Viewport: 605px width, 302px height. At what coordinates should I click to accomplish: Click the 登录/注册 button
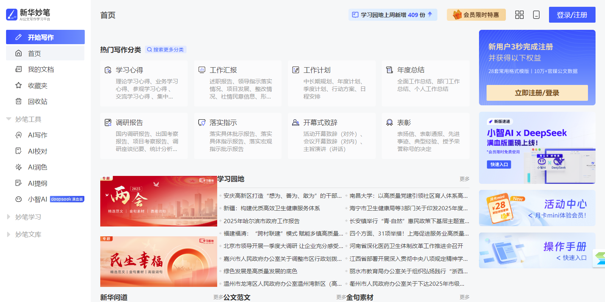click(572, 15)
